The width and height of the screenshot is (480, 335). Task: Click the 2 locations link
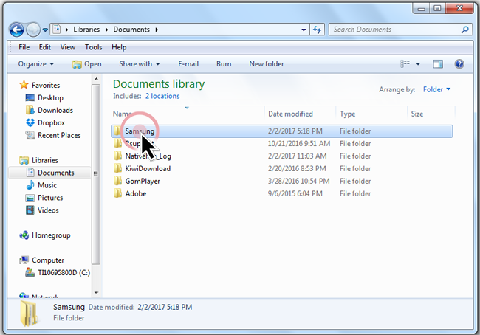(162, 96)
